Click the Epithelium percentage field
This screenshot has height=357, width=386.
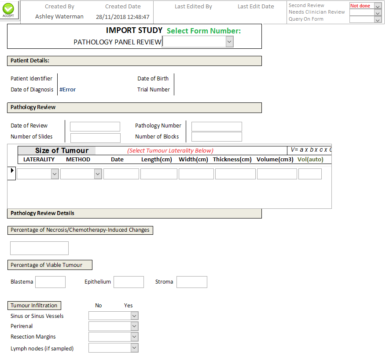point(129,282)
